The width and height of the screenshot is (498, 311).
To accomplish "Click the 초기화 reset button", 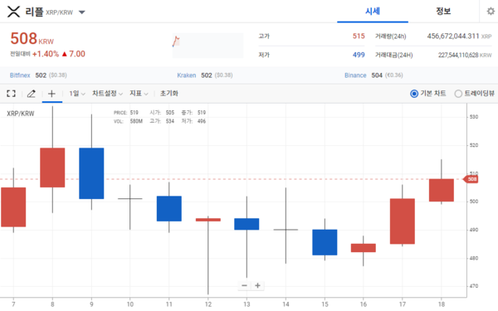I will tap(169, 94).
